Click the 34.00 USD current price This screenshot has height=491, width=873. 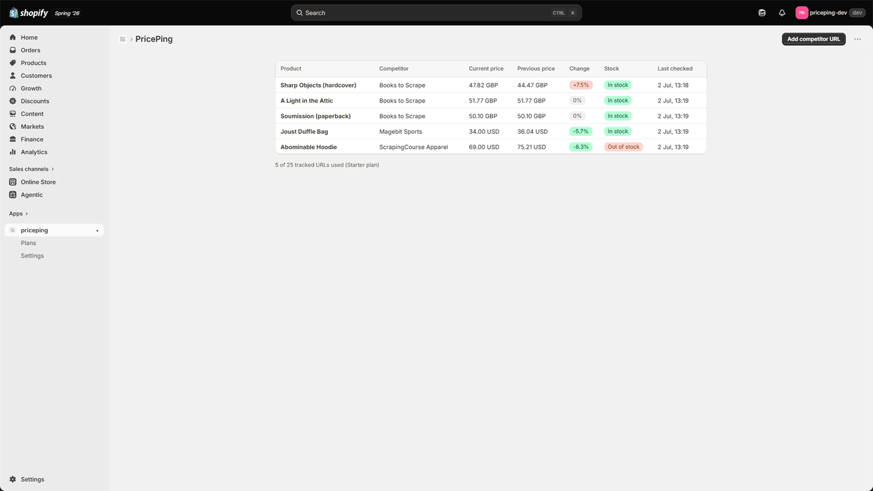[x=484, y=131]
